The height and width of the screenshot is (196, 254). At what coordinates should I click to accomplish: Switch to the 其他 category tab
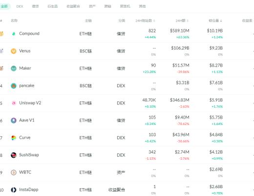(142, 6)
